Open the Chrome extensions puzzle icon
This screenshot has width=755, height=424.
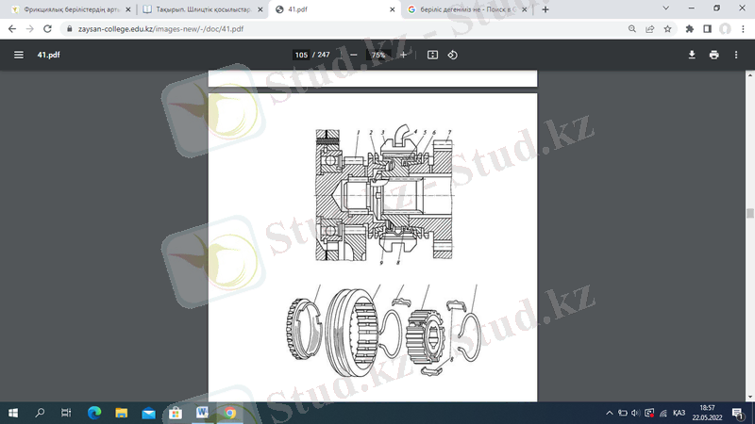point(690,29)
